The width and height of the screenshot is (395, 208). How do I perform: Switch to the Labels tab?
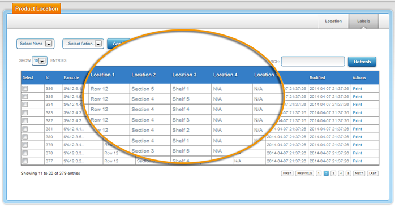click(x=363, y=21)
